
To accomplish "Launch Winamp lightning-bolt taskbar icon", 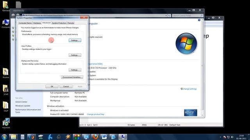I will [68, 137].
